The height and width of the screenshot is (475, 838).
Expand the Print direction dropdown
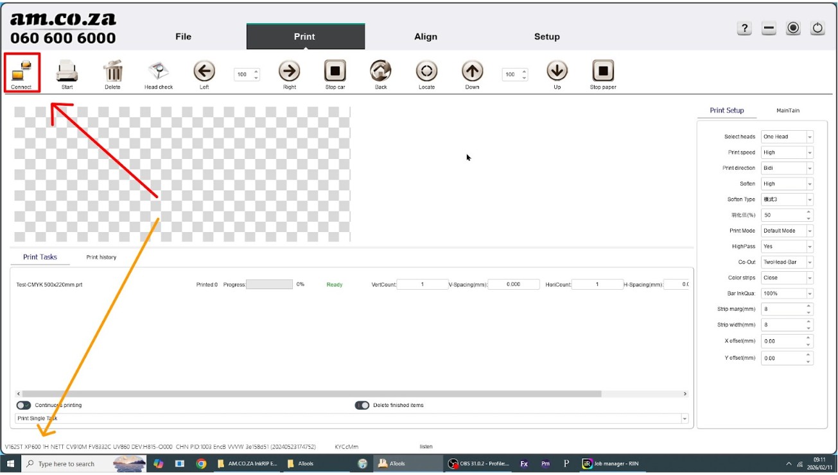pos(787,168)
